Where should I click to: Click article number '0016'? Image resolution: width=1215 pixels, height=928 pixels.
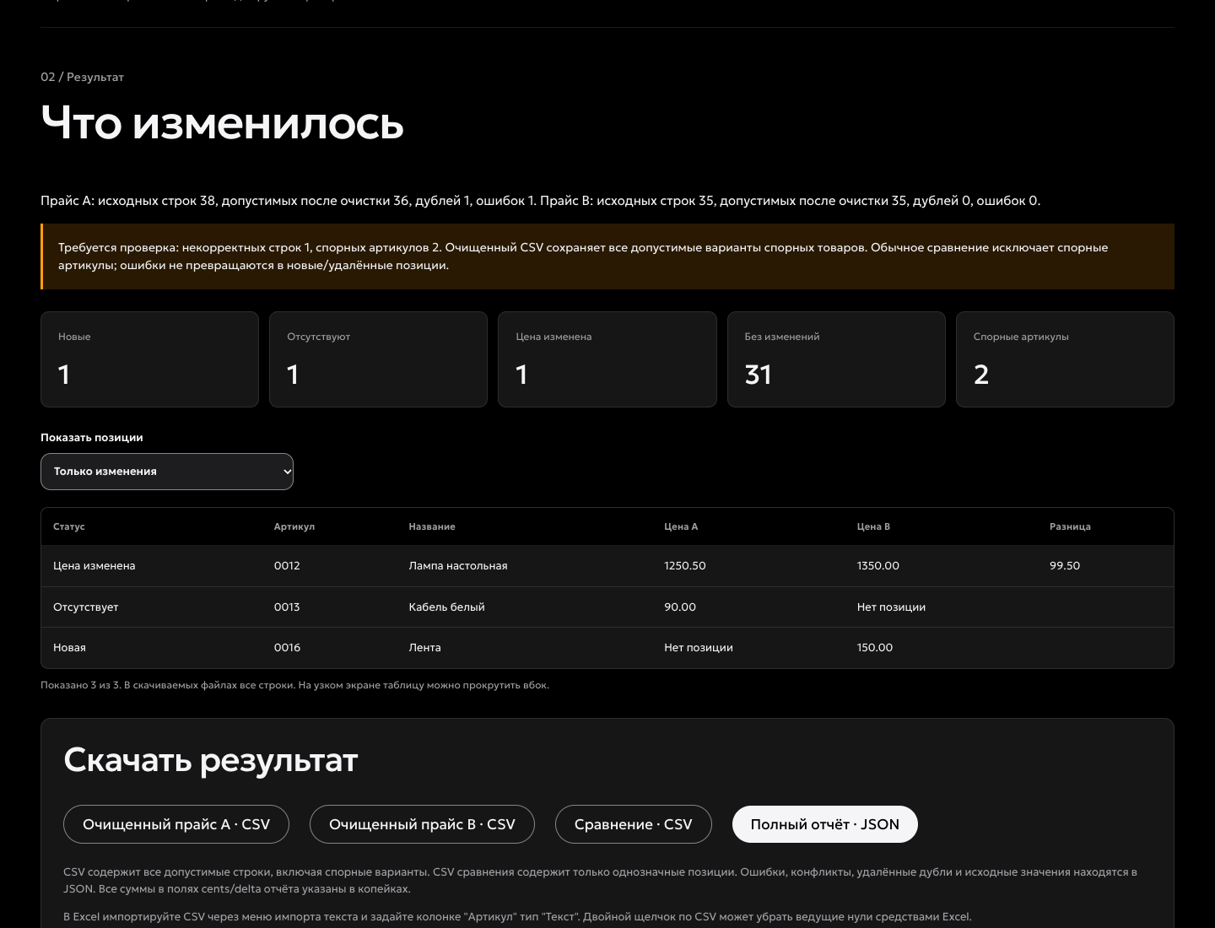point(287,648)
